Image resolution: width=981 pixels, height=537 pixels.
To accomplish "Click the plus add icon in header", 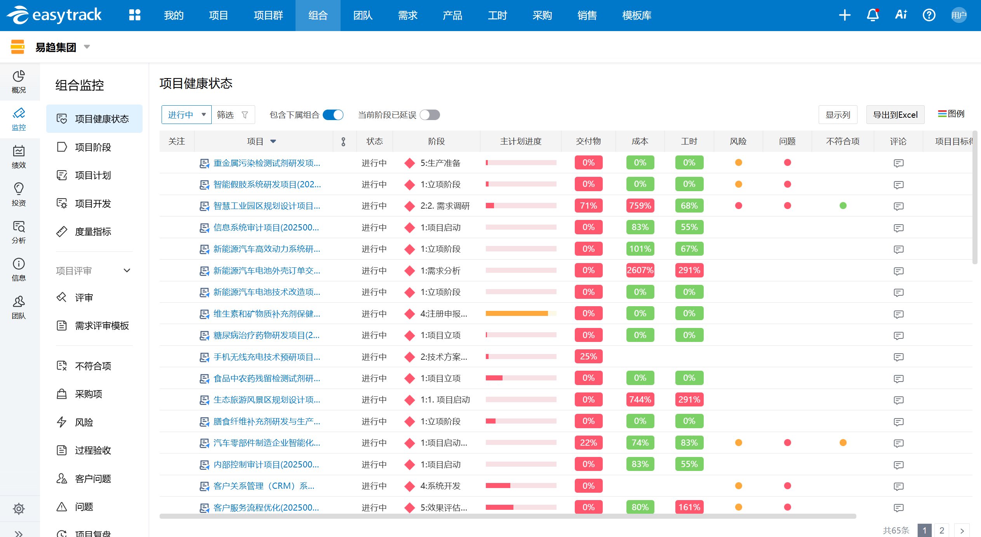I will (844, 15).
